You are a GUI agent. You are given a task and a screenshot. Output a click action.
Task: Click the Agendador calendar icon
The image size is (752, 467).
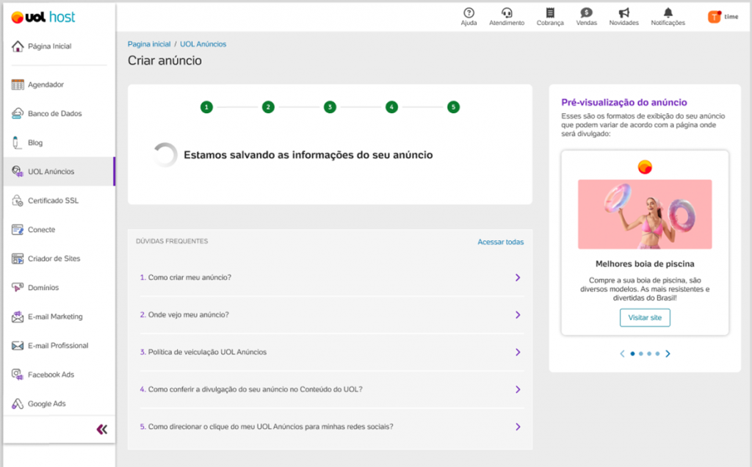pyautogui.click(x=18, y=84)
